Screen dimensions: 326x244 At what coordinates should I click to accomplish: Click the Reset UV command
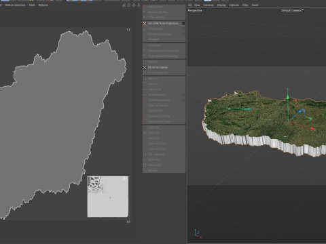[164, 138]
